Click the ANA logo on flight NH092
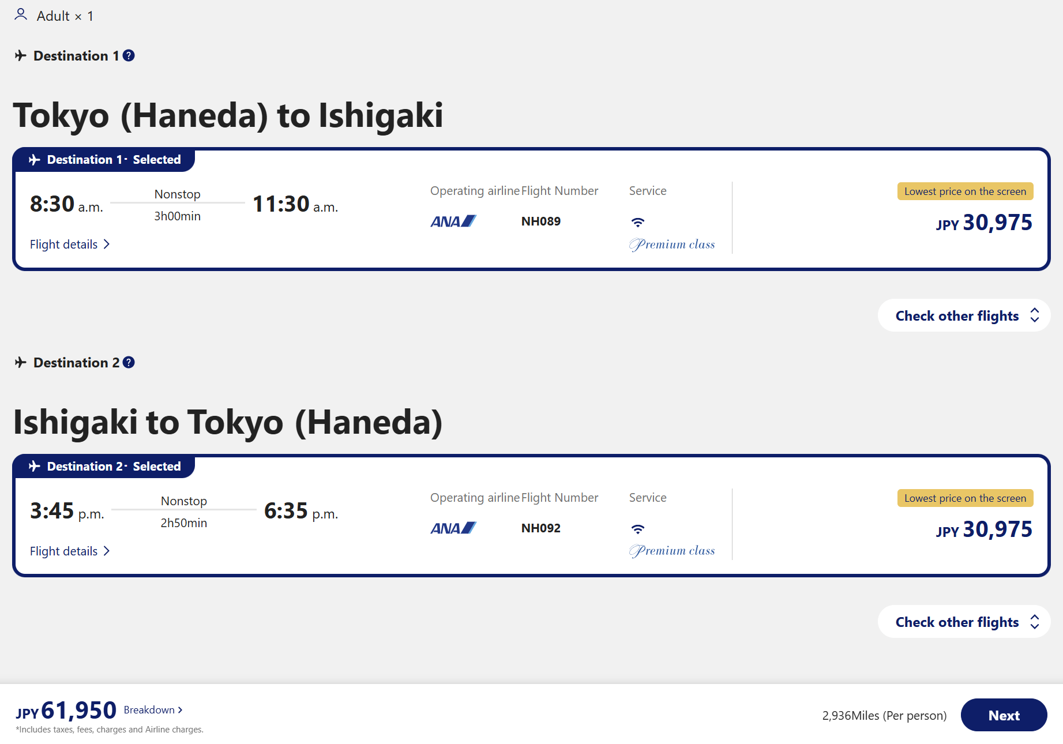Screen dimensions: 1063x744 pyautogui.click(x=453, y=528)
